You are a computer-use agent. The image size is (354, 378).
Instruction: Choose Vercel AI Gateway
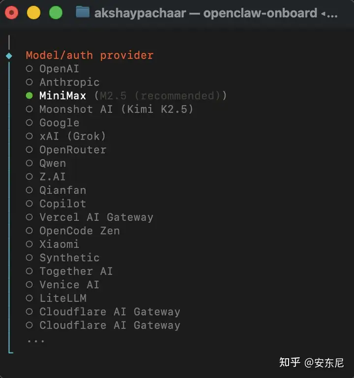pyautogui.click(x=96, y=217)
